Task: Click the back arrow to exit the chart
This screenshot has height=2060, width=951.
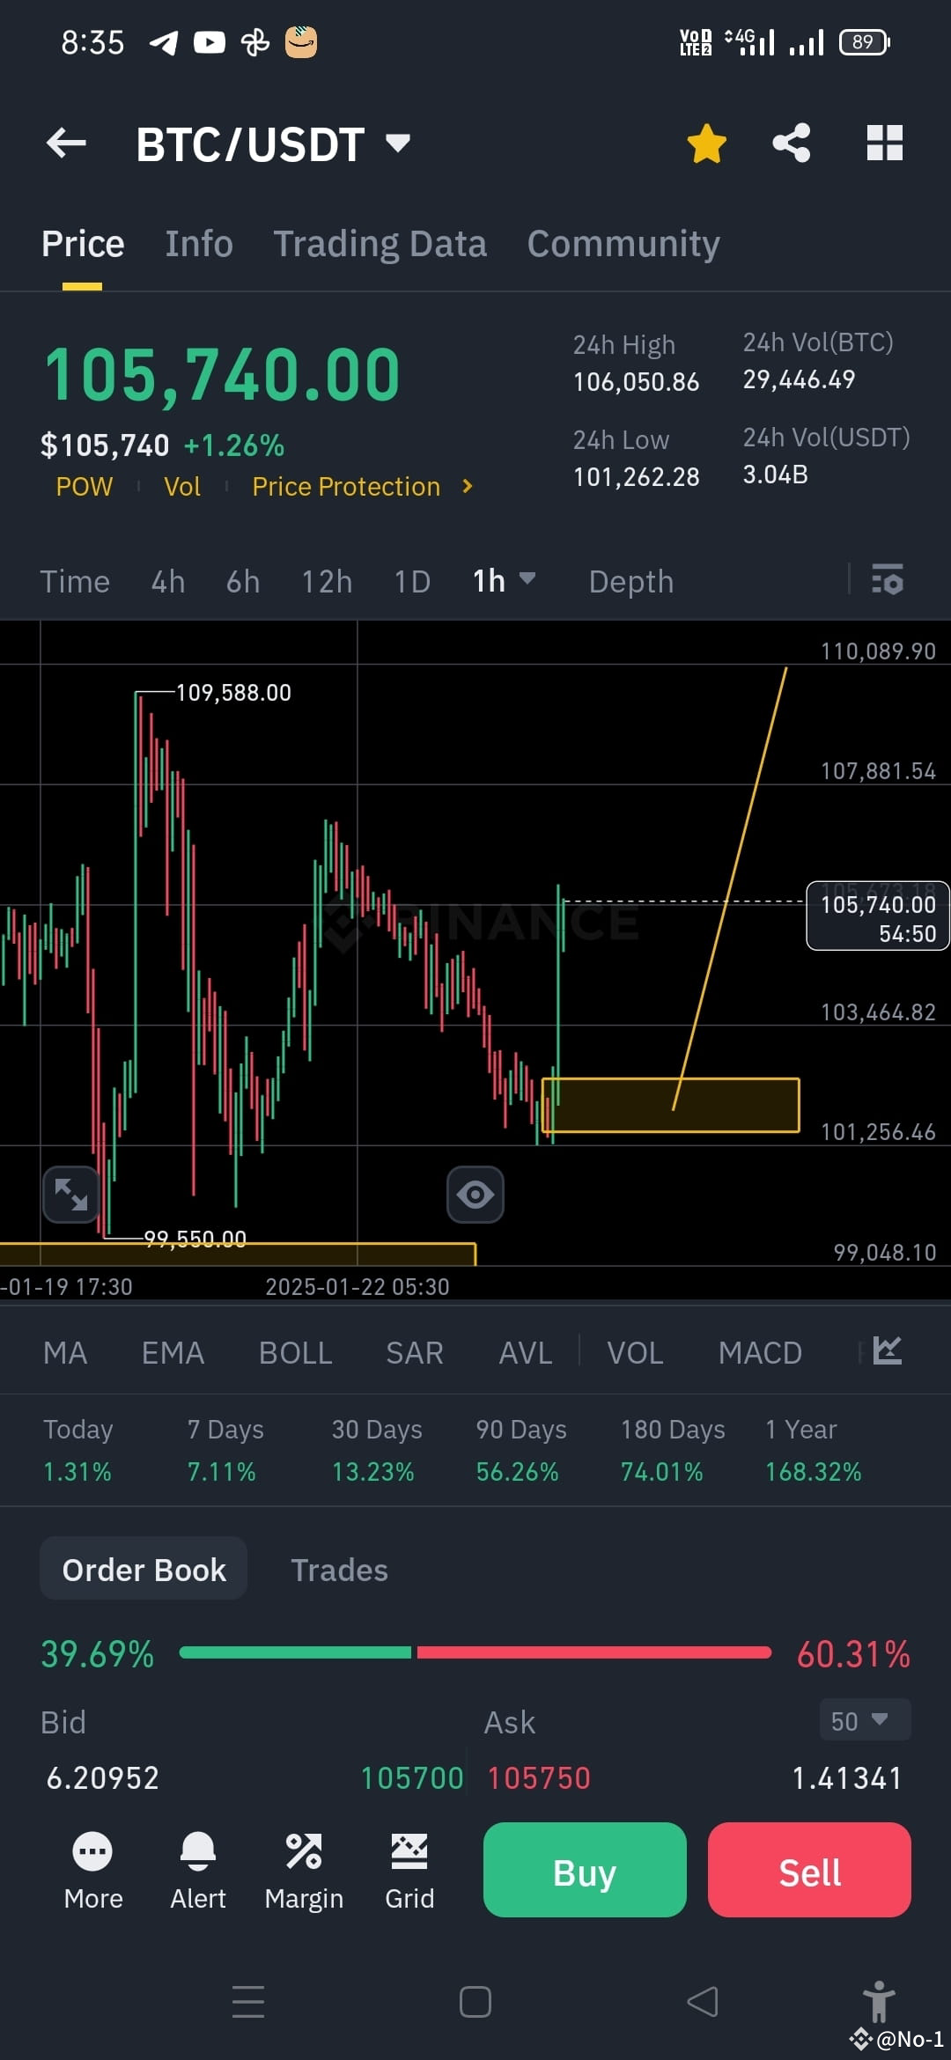Action: click(x=66, y=143)
